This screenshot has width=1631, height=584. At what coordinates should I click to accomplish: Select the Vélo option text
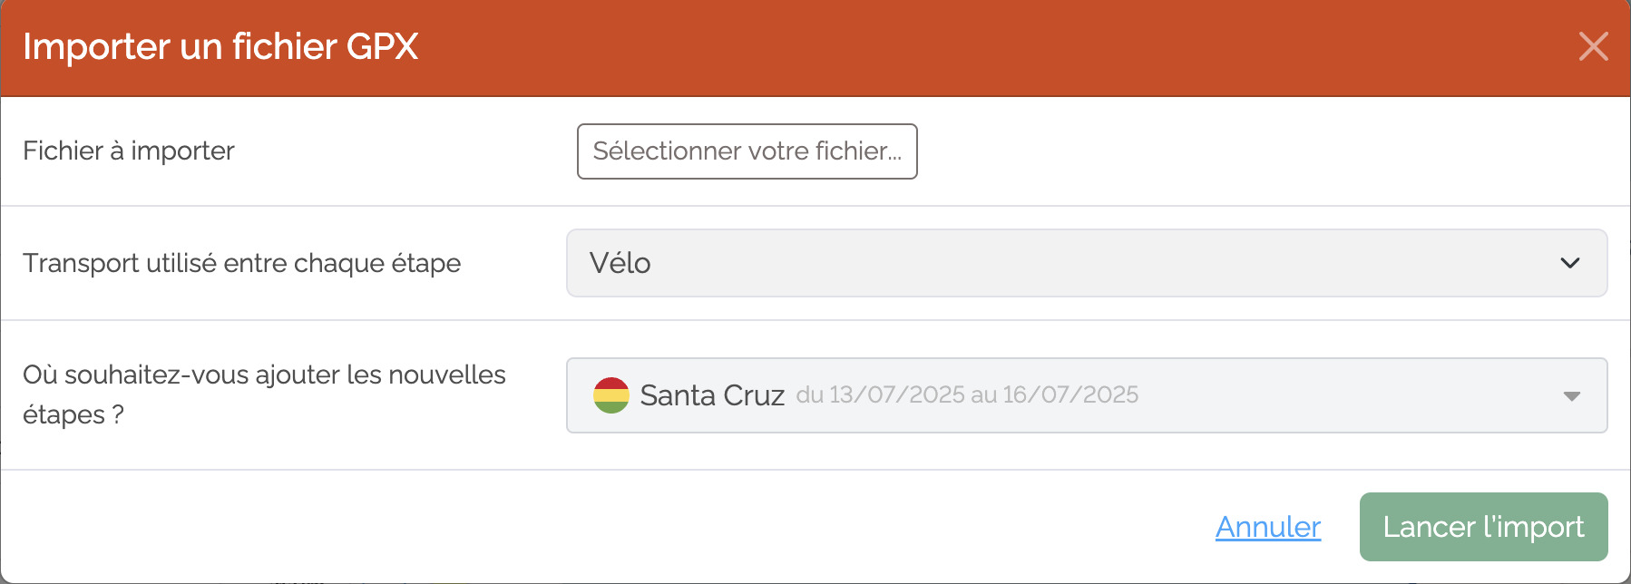tap(620, 263)
